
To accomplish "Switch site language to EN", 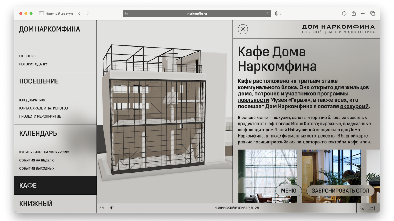I will [102, 208].
